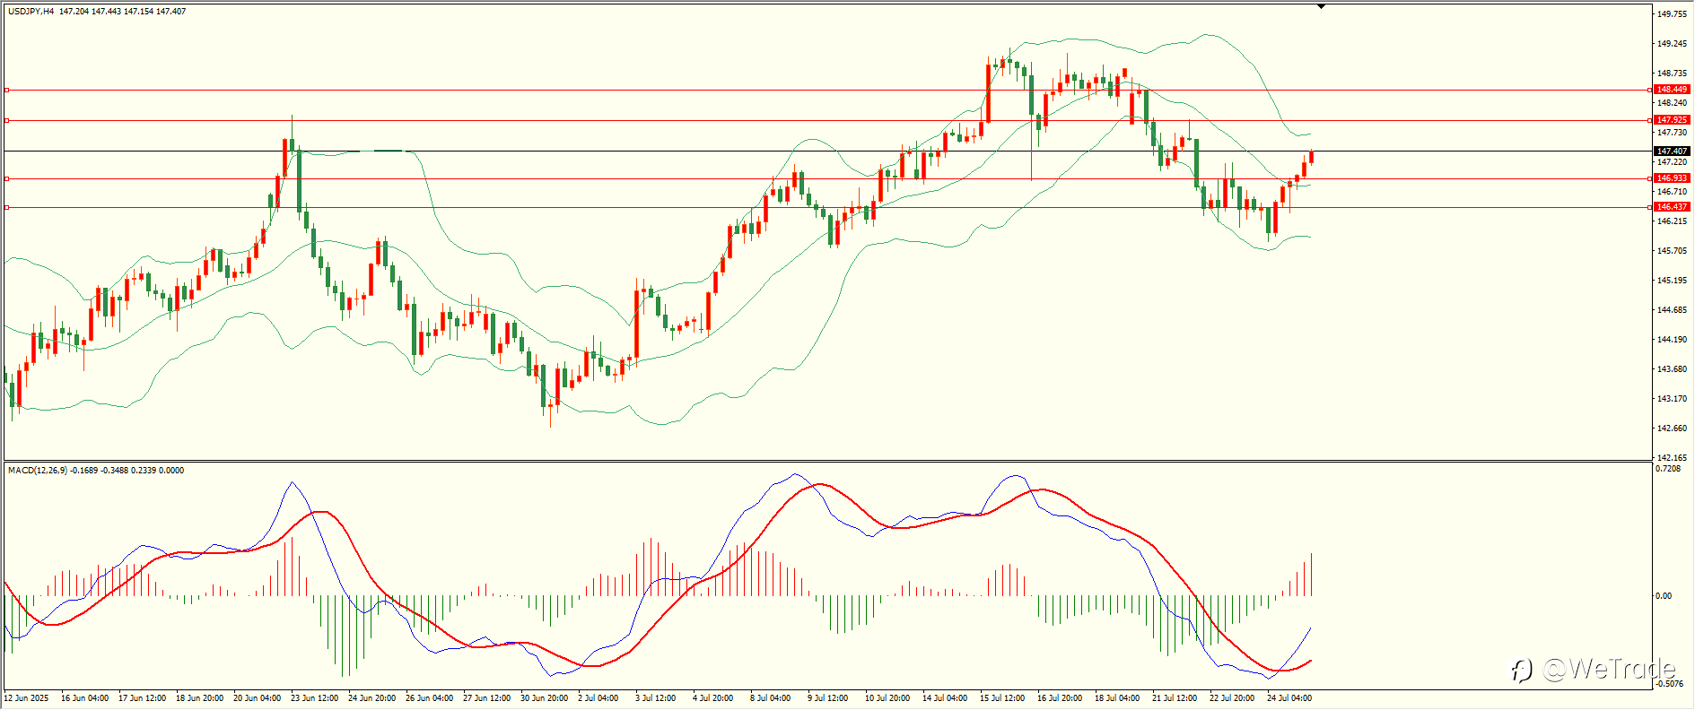Click the current price 147.407 black label
Screen dimensions: 1695x710
tap(1672, 152)
